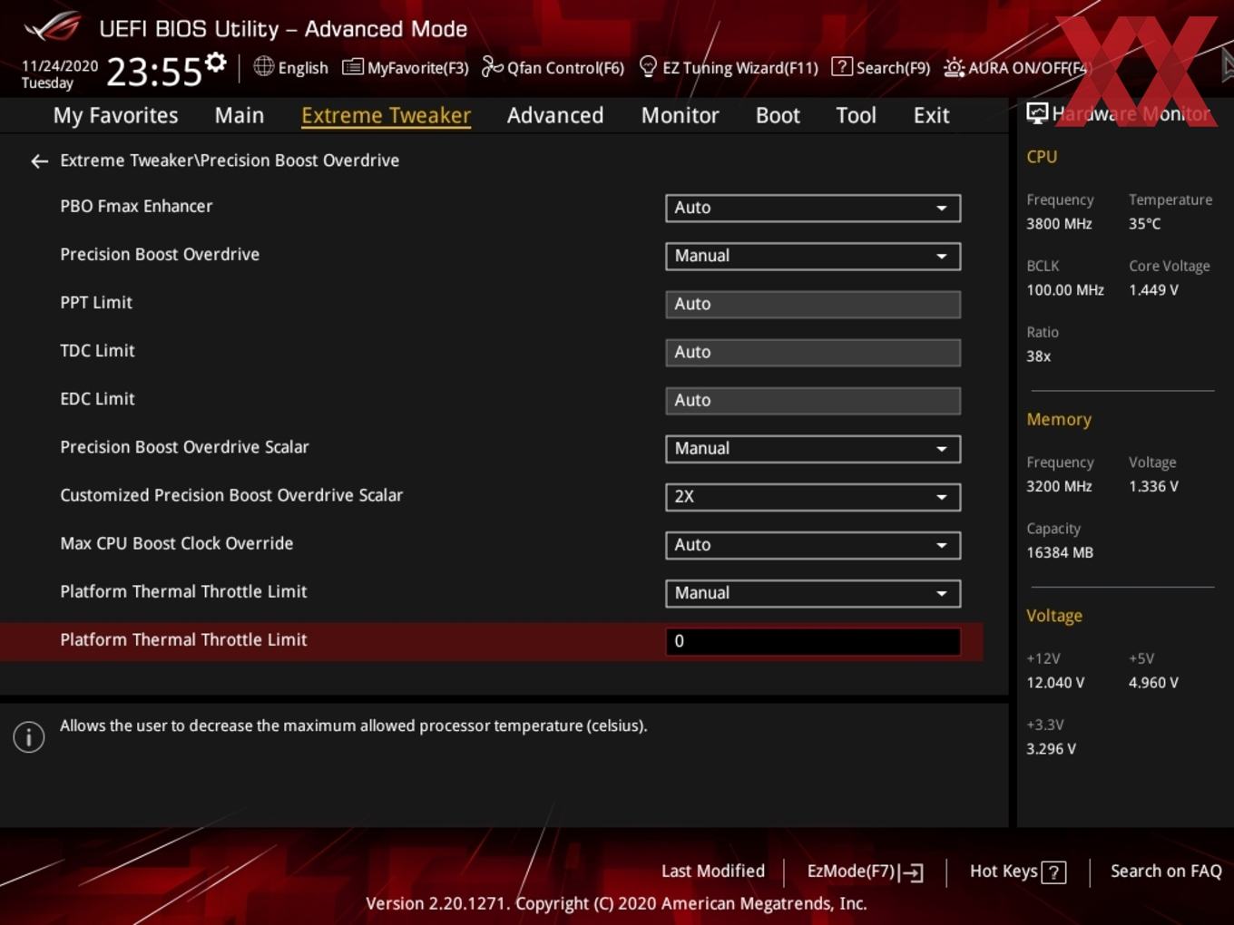Expand PBO Fmax Enhancer dropdown
The image size is (1234, 925).
click(813, 208)
